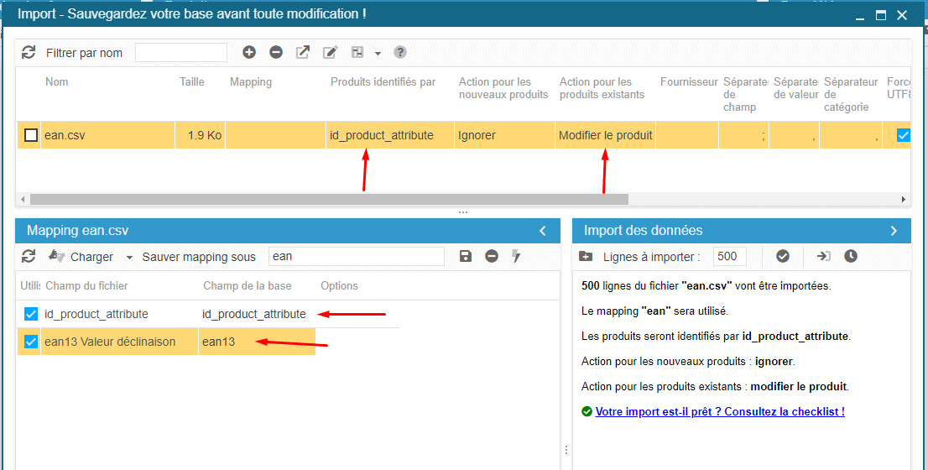
Task: Click the minus icon to remove file
Action: [x=276, y=52]
